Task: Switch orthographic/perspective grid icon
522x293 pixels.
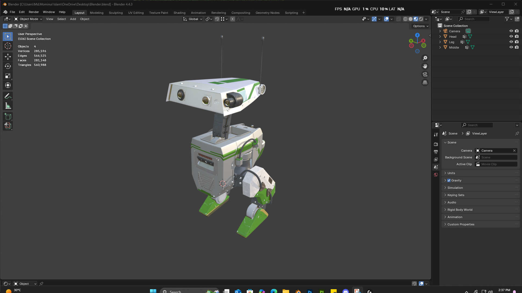Action: (x=425, y=82)
